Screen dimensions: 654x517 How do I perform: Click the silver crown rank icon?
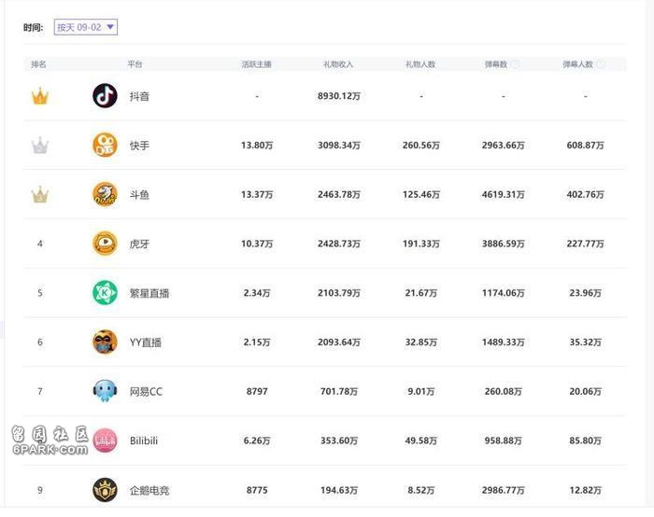tap(40, 146)
